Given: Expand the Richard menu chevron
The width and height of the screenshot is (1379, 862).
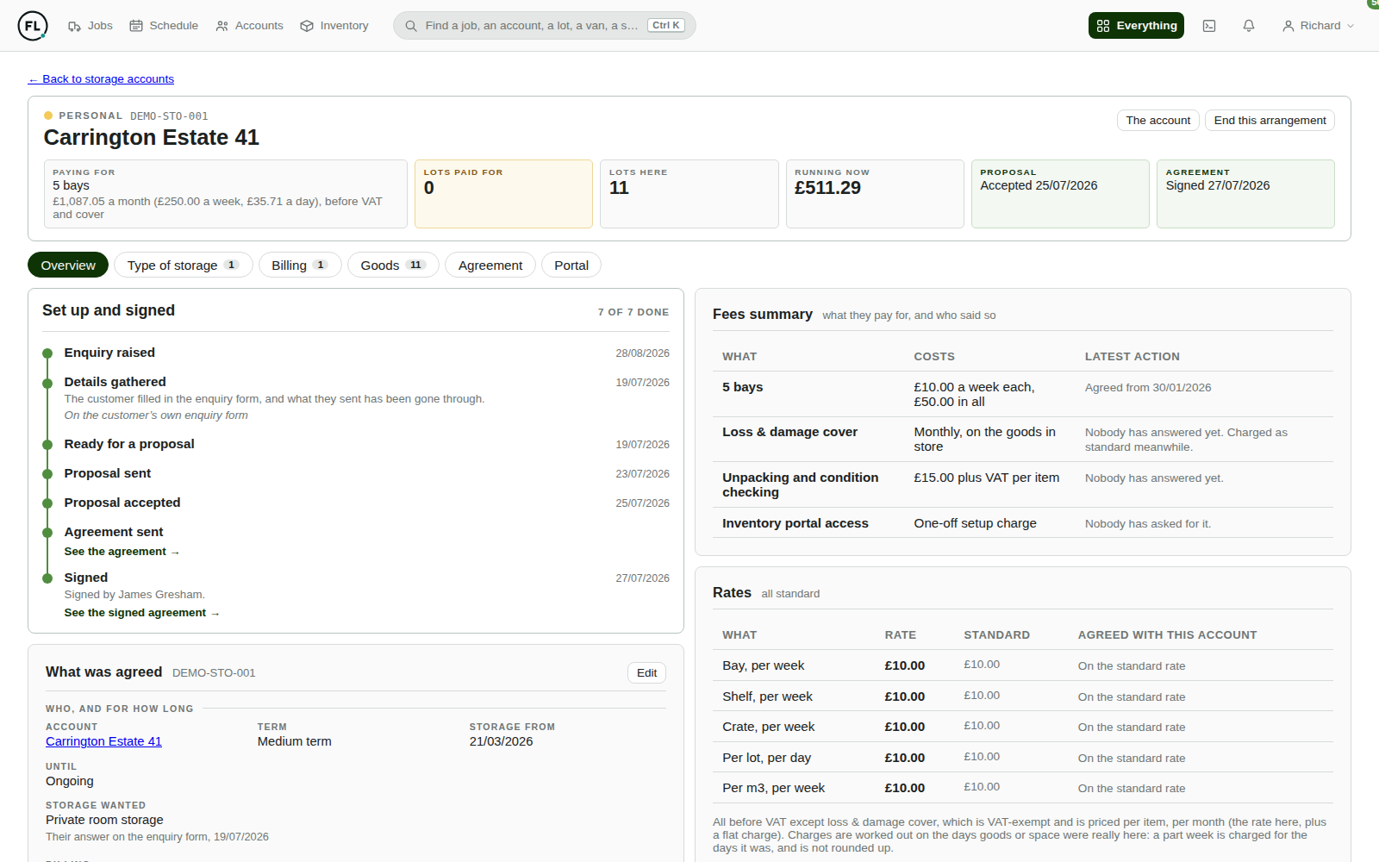Looking at the screenshot, I should [x=1351, y=26].
